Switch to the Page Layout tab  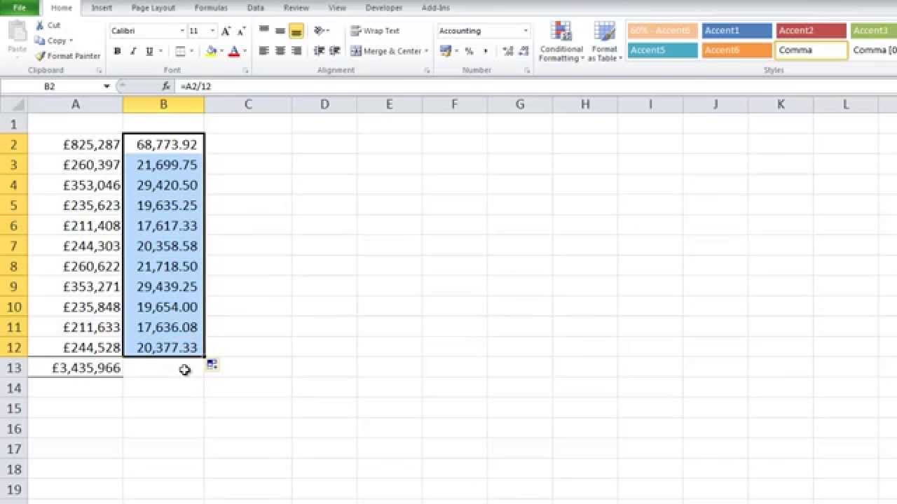(x=153, y=8)
